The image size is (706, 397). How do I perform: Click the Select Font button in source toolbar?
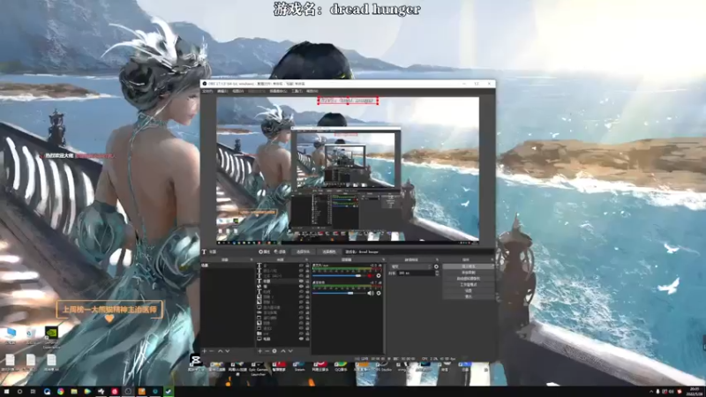pyautogui.click(x=303, y=251)
